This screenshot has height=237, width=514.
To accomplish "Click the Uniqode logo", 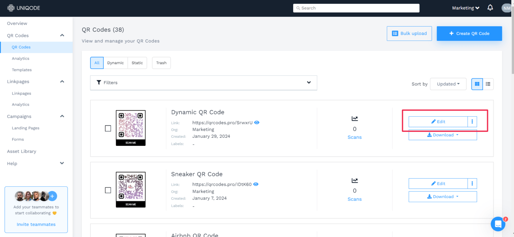I will click(23, 8).
